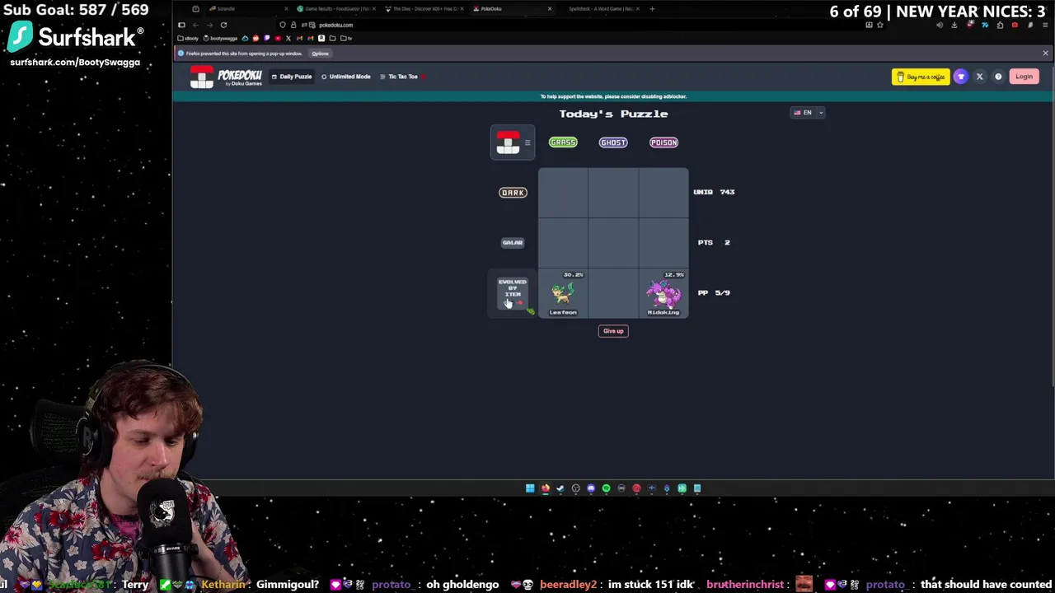Click the browser back arrow
Viewport: 1055px width, 593px height.
(x=195, y=25)
